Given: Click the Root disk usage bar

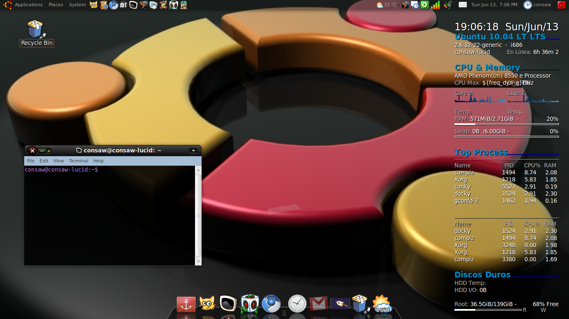Looking at the screenshot, I should 488,310.
